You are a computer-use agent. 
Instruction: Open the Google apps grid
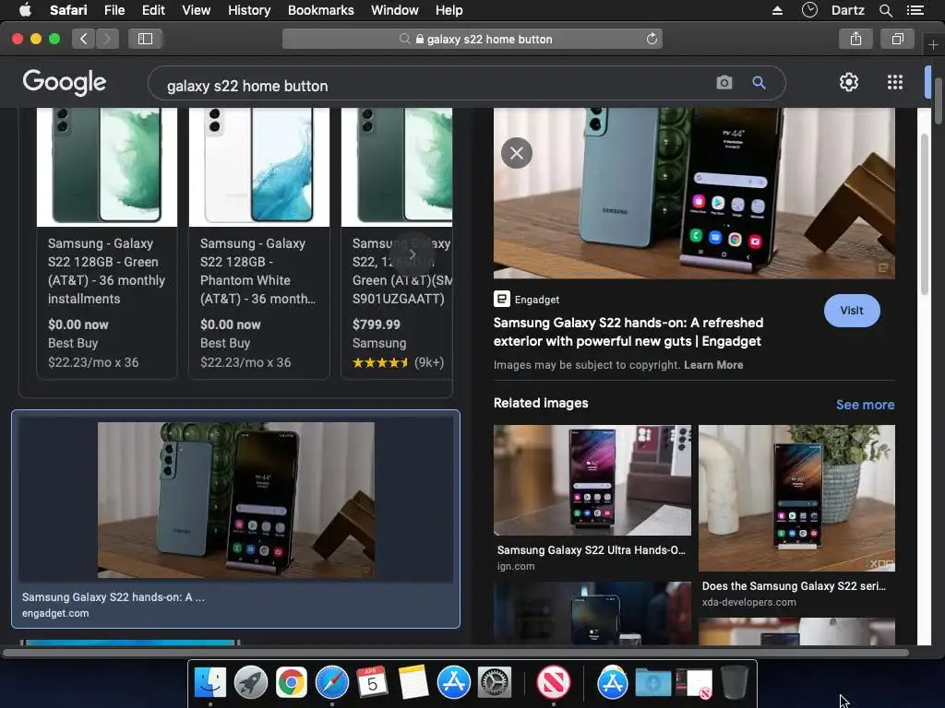coord(895,82)
